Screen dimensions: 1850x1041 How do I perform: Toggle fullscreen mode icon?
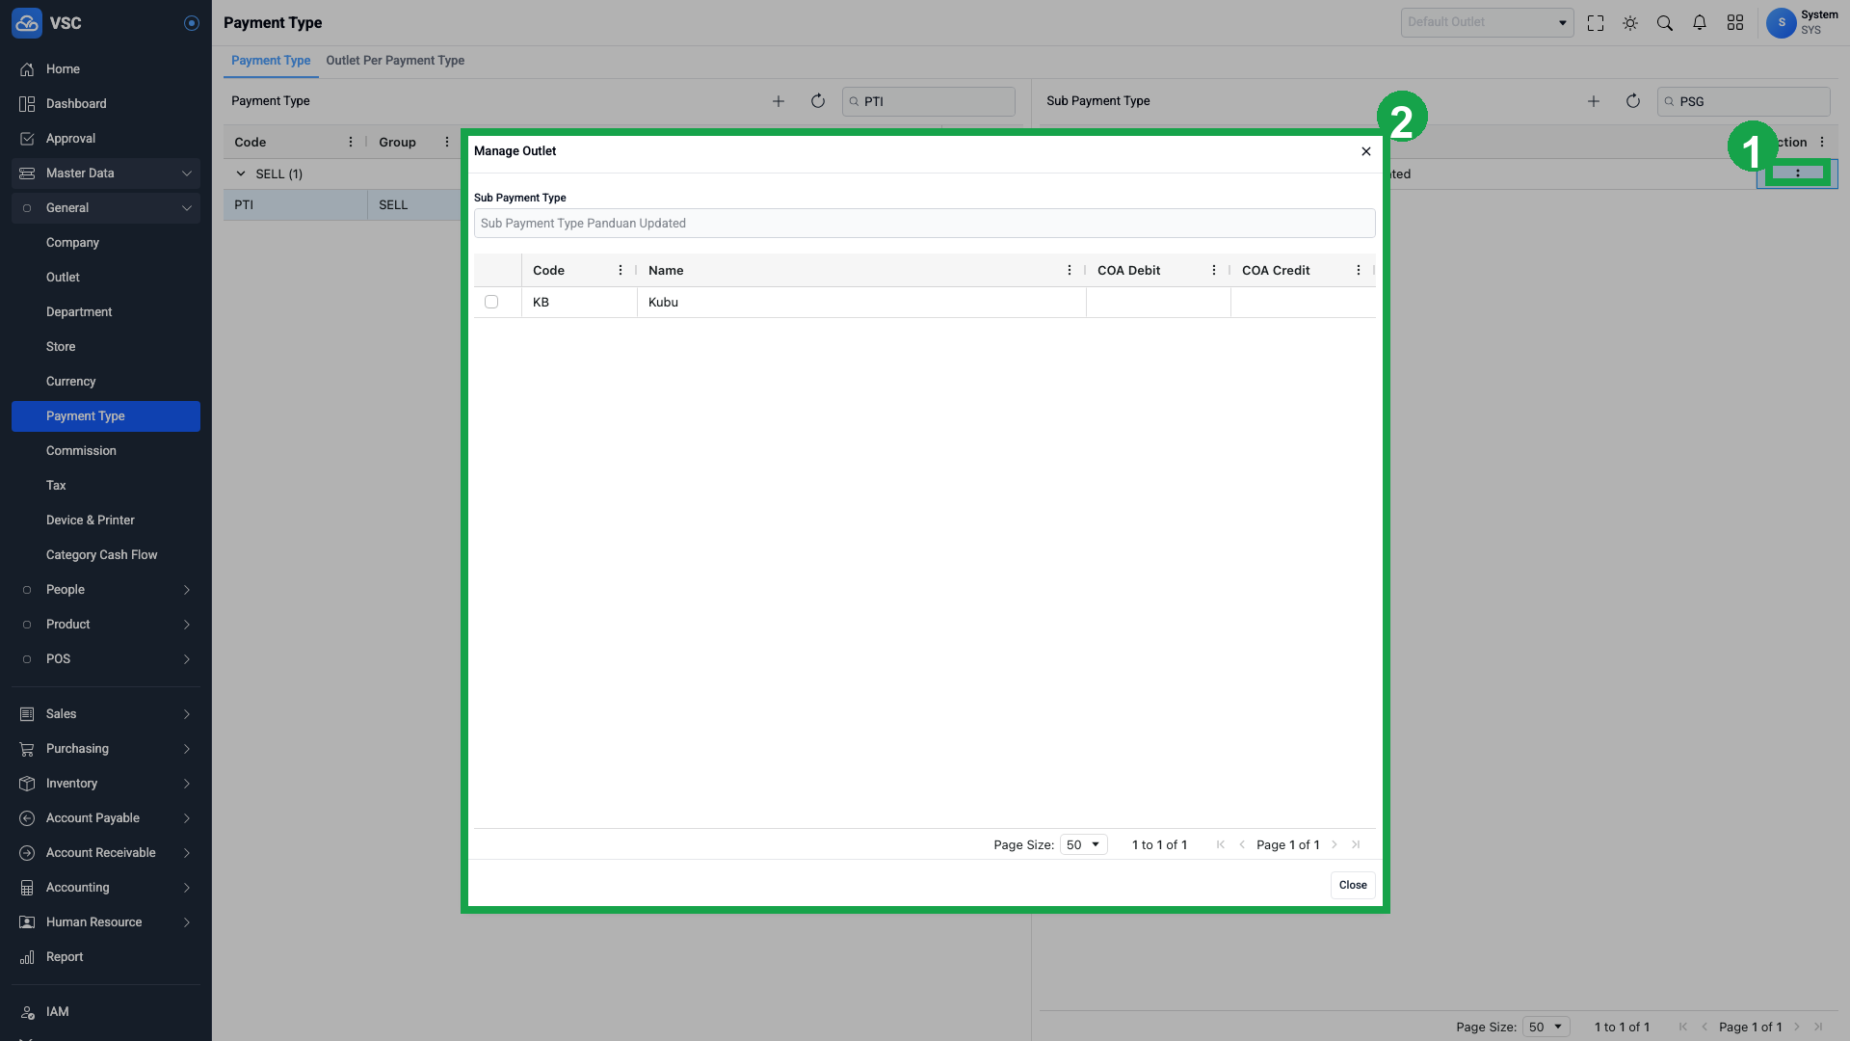coord(1596,23)
